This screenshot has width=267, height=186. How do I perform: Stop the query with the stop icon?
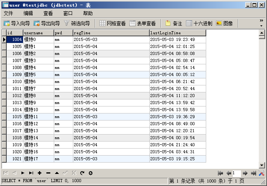[x=90, y=173]
